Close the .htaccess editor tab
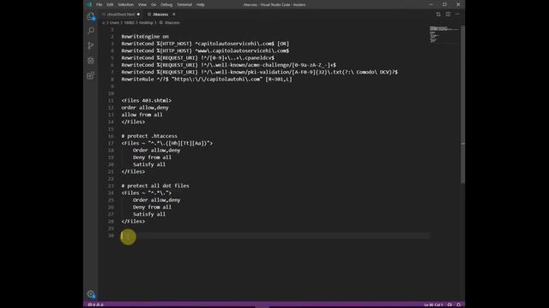This screenshot has width=549, height=308. (174, 15)
